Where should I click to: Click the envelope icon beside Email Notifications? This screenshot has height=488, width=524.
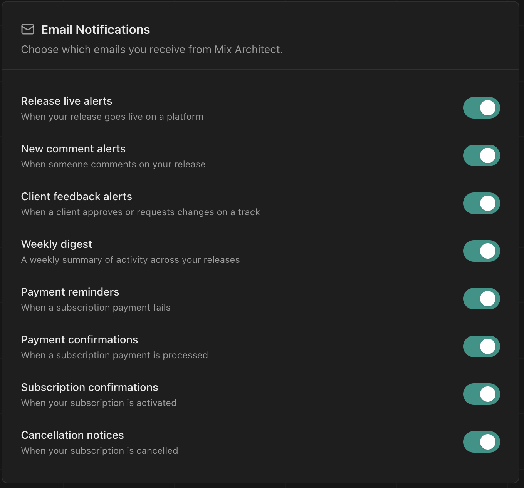28,29
